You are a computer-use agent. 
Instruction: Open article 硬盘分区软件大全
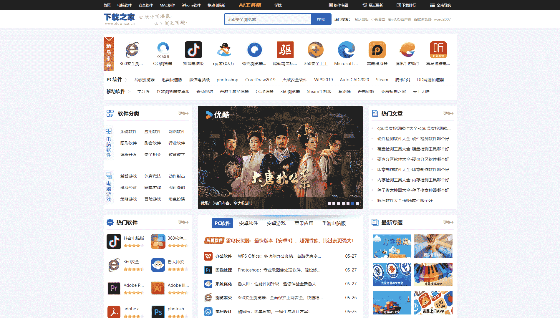(x=413, y=159)
